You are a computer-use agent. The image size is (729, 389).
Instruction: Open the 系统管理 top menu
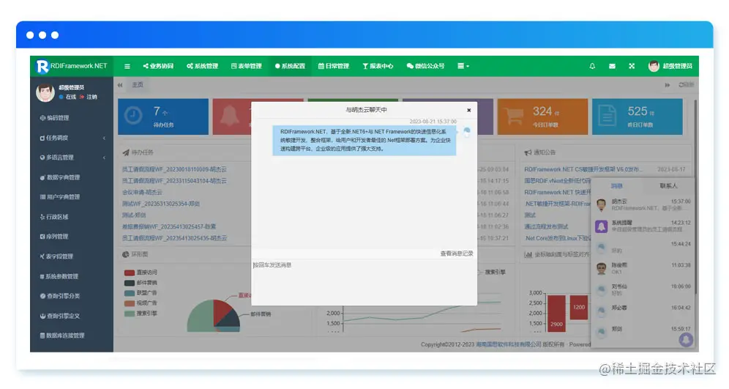click(x=202, y=66)
